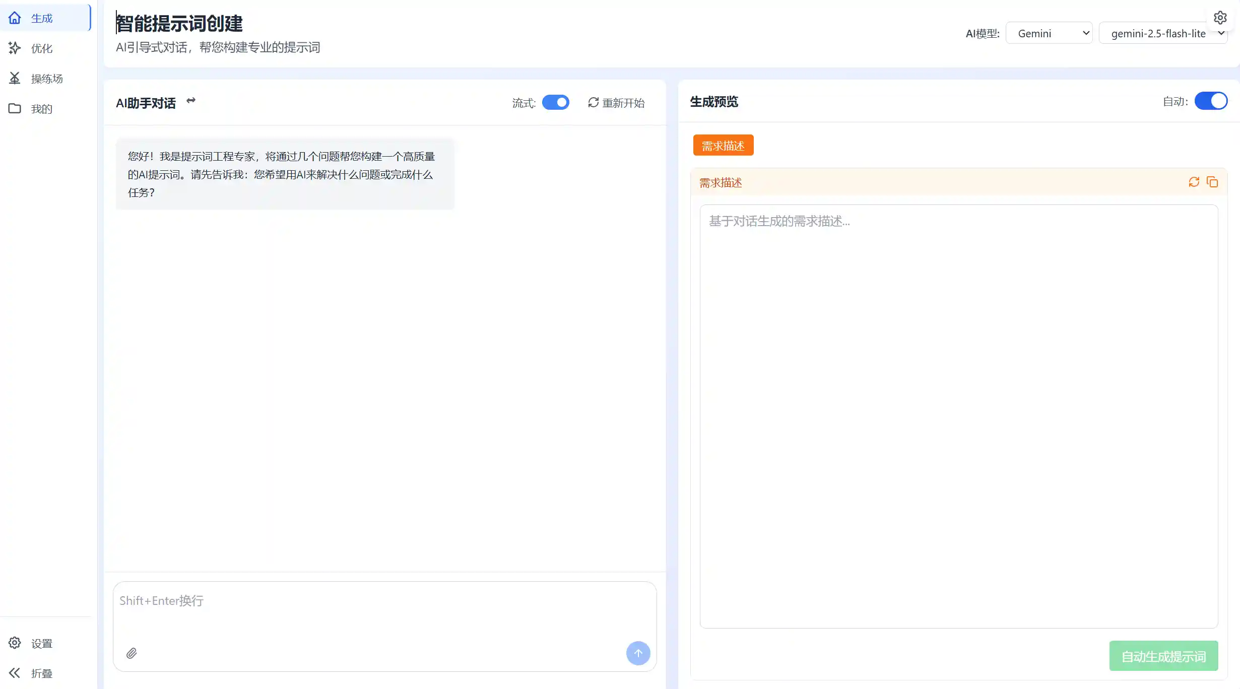Click the 自动生成提示词 button
This screenshot has height=689, width=1240.
click(x=1163, y=656)
